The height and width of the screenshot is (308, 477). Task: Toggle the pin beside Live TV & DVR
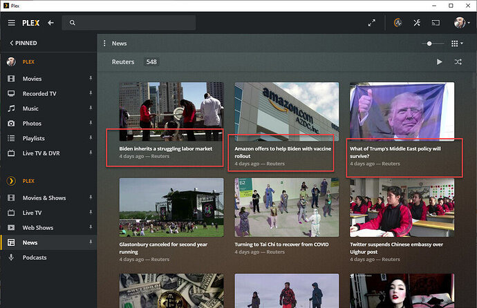click(90, 153)
